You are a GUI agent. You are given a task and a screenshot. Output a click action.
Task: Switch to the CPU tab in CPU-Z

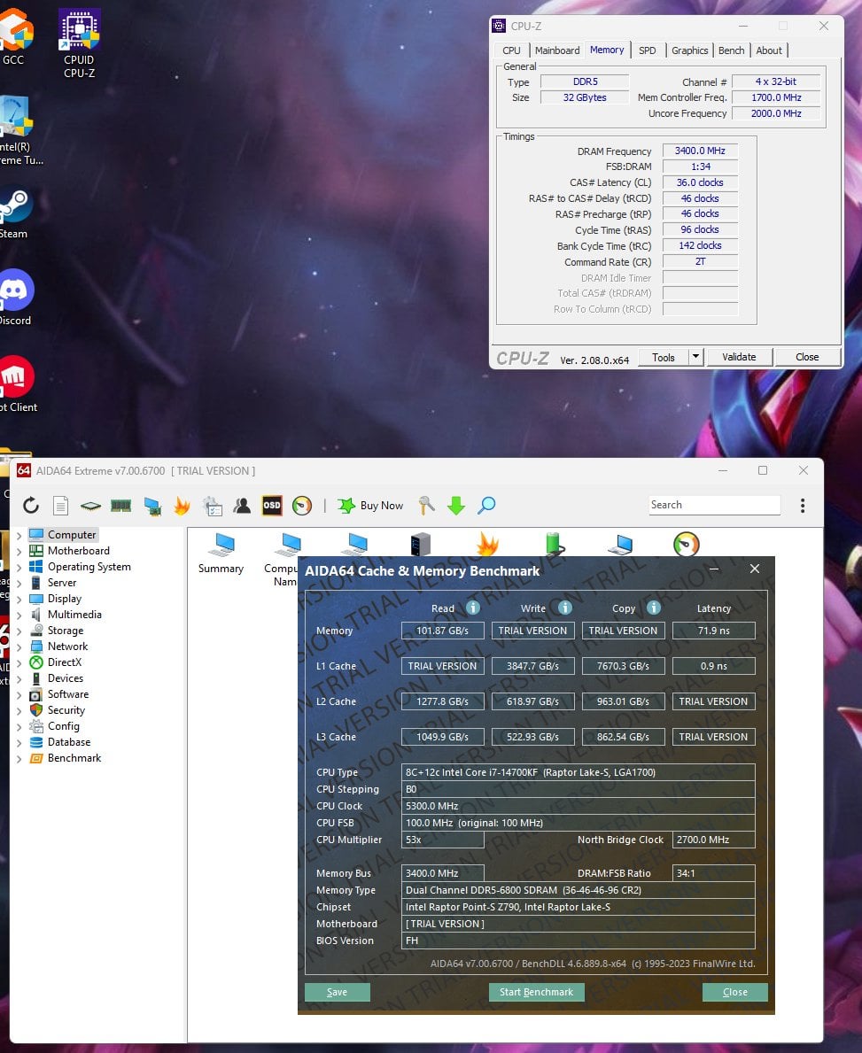(x=511, y=50)
